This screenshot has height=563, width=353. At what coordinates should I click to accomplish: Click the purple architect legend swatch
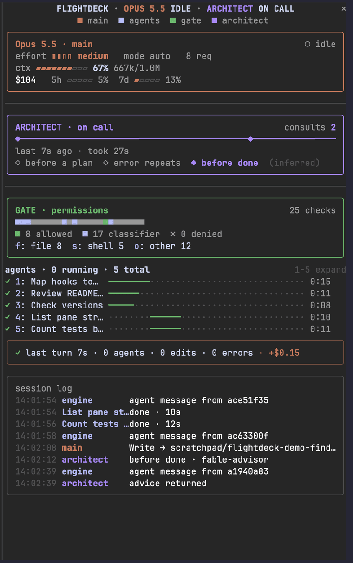point(214,21)
